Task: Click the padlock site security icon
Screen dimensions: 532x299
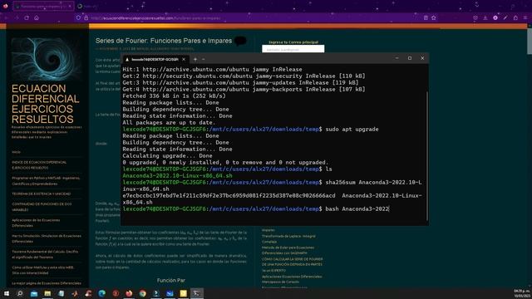Action: point(86,18)
